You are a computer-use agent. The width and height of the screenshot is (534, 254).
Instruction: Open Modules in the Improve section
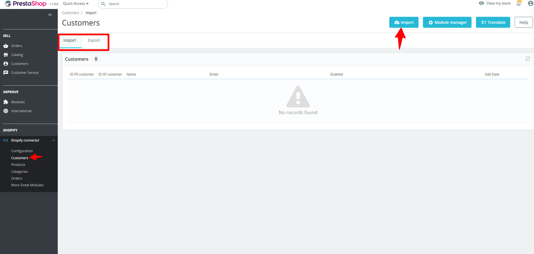coord(18,102)
